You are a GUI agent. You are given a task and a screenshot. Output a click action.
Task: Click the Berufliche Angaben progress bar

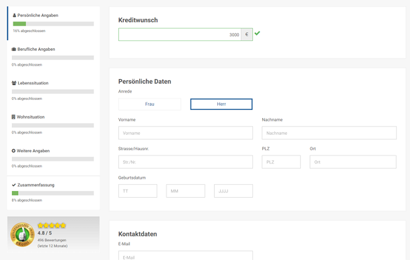[x=53, y=58]
